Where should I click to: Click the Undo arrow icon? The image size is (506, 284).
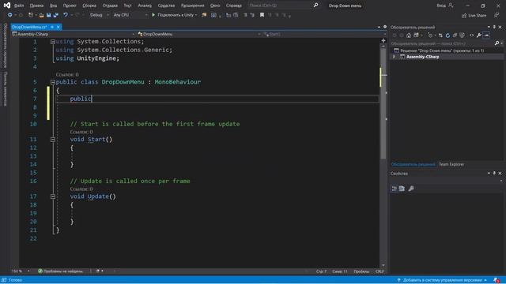pyautogui.click(x=66, y=15)
